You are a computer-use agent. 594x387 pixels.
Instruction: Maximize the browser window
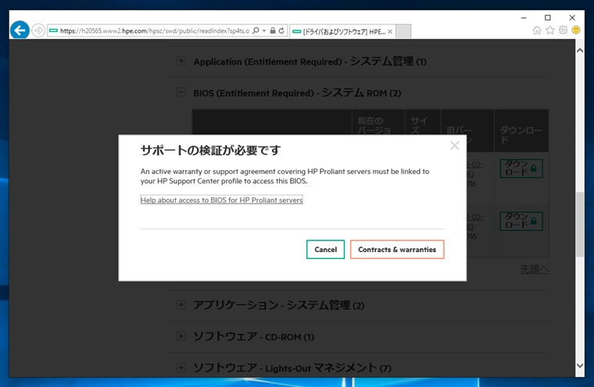[x=547, y=18]
